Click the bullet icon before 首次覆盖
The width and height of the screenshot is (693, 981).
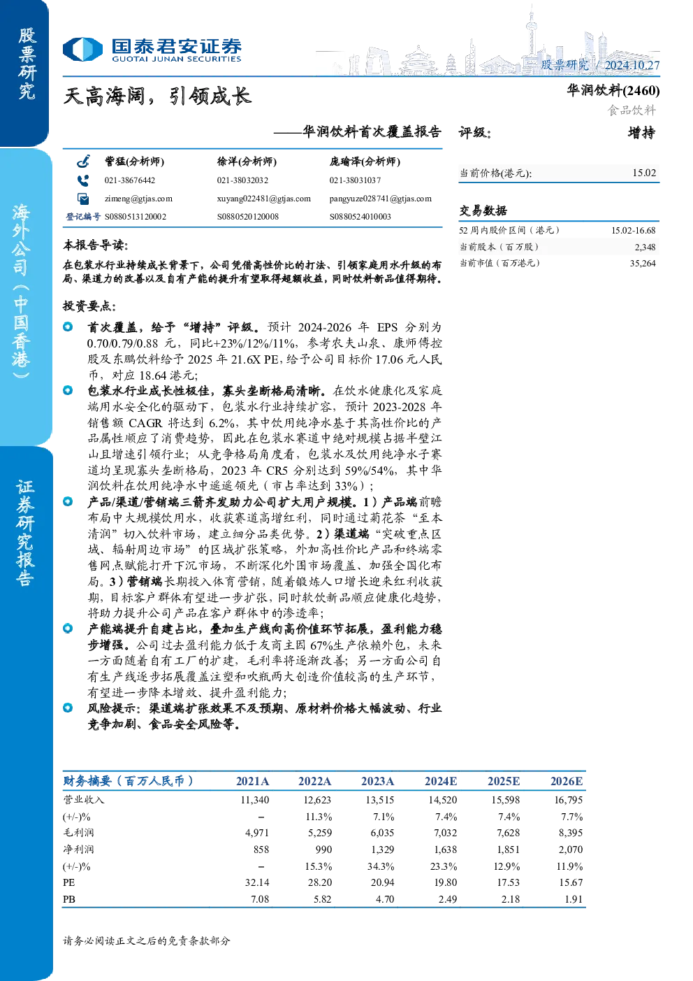(68, 327)
